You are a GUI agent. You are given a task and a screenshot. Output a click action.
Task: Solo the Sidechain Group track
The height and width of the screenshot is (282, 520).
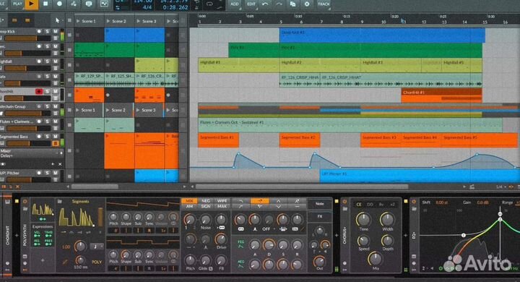click(x=48, y=106)
